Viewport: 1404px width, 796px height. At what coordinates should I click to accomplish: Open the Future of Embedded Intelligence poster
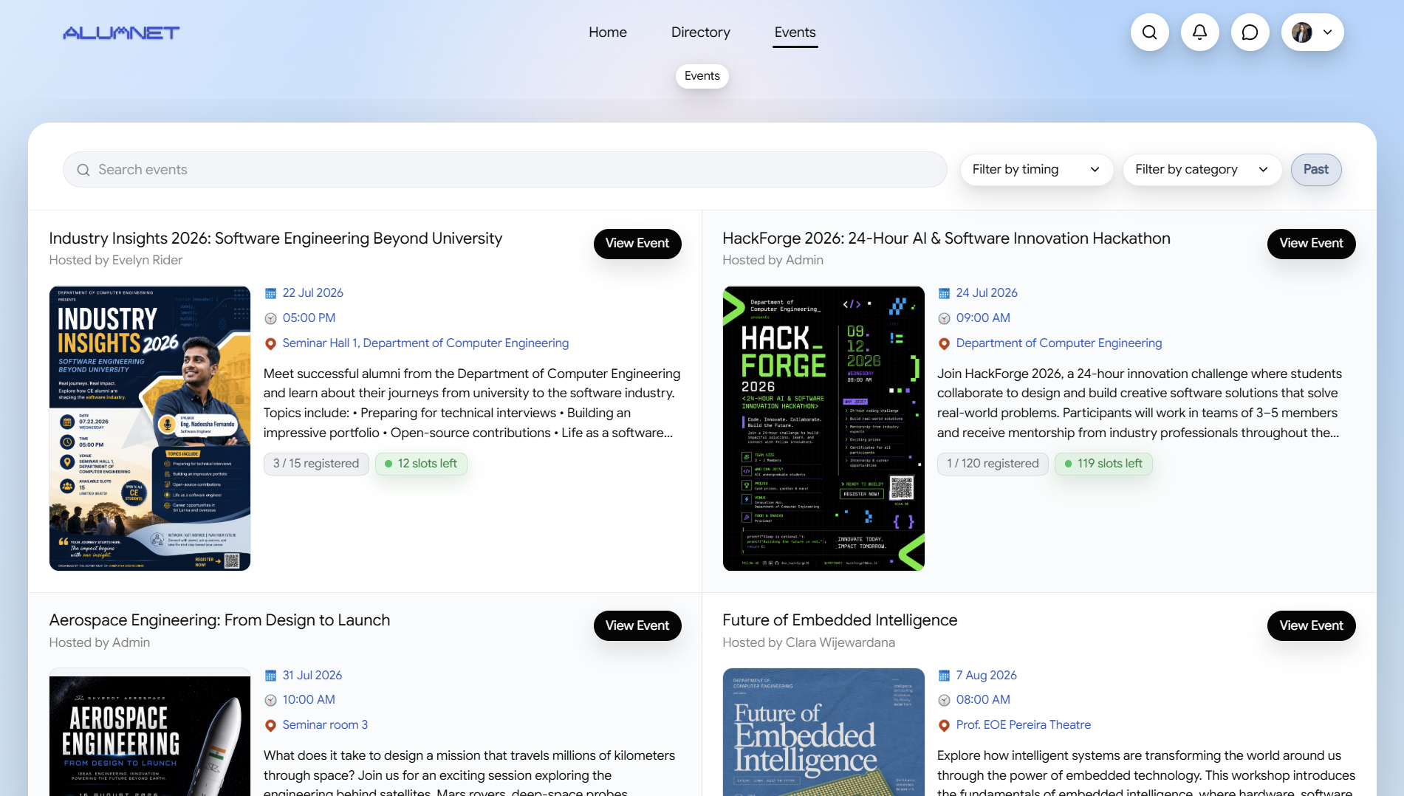tap(823, 732)
